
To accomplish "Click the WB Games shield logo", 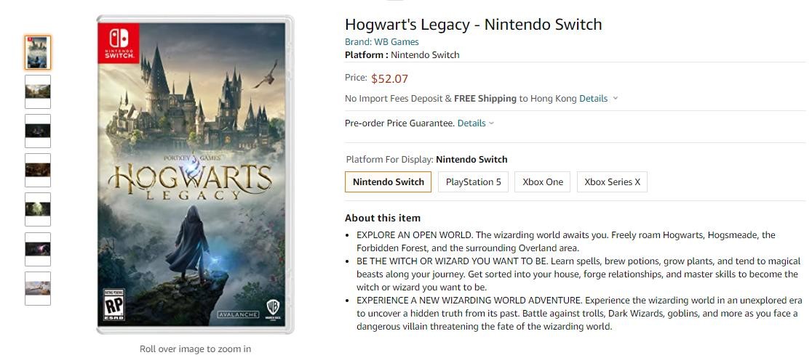I will pyautogui.click(x=273, y=306).
